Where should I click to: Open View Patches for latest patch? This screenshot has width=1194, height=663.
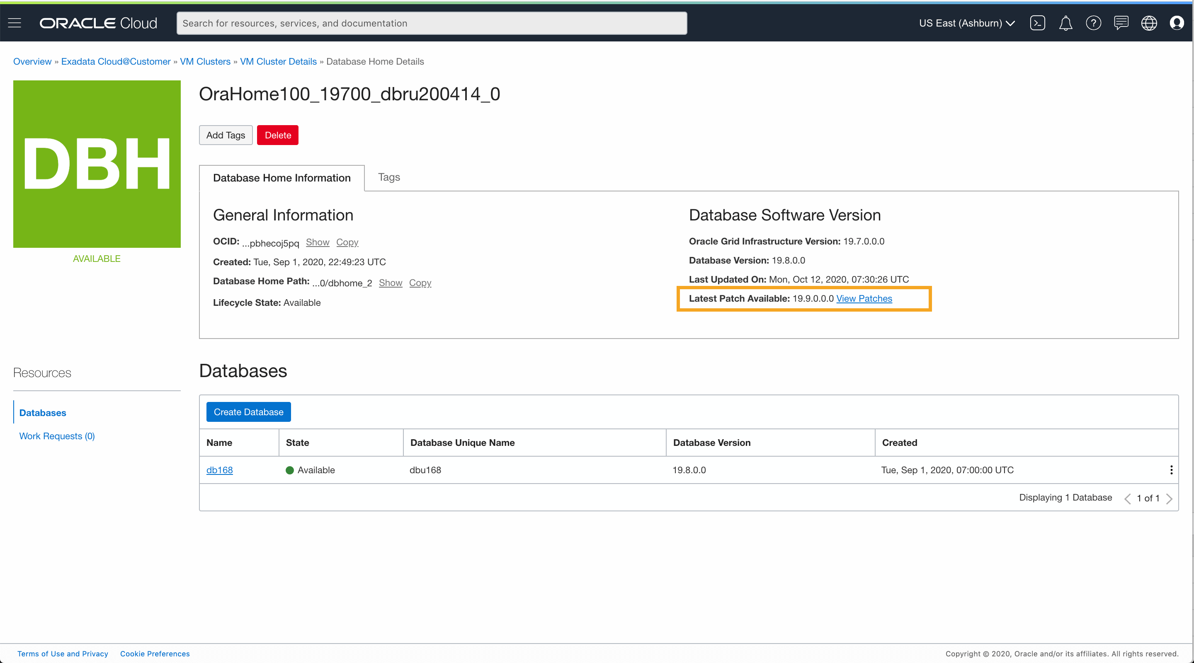click(864, 299)
